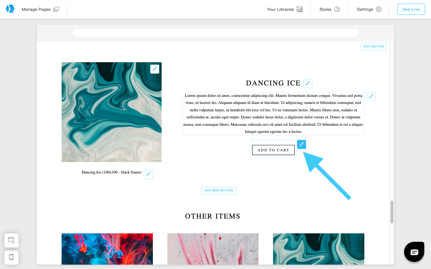This screenshot has height=269, width=431.
Task: Open the chat support widget
Action: [x=414, y=252]
